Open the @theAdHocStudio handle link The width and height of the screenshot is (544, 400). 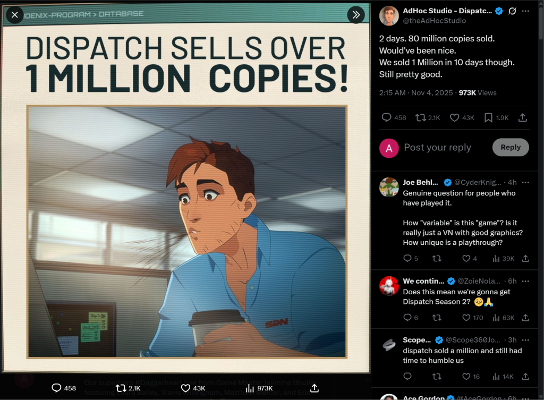click(x=435, y=21)
